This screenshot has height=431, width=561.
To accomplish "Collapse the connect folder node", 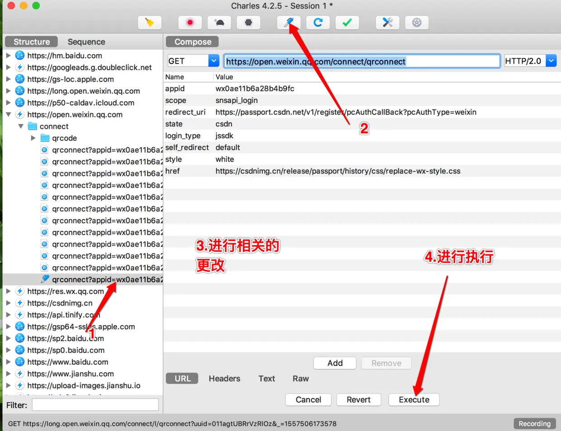I will [x=21, y=126].
